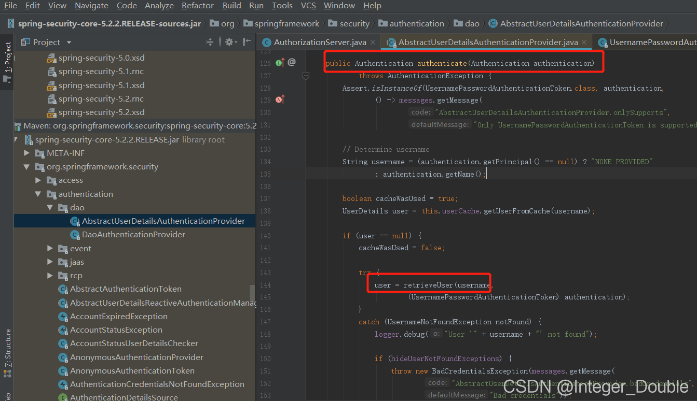Viewport: 697px width, 401px height.
Task: Open the Tools menu
Action: [x=282, y=6]
